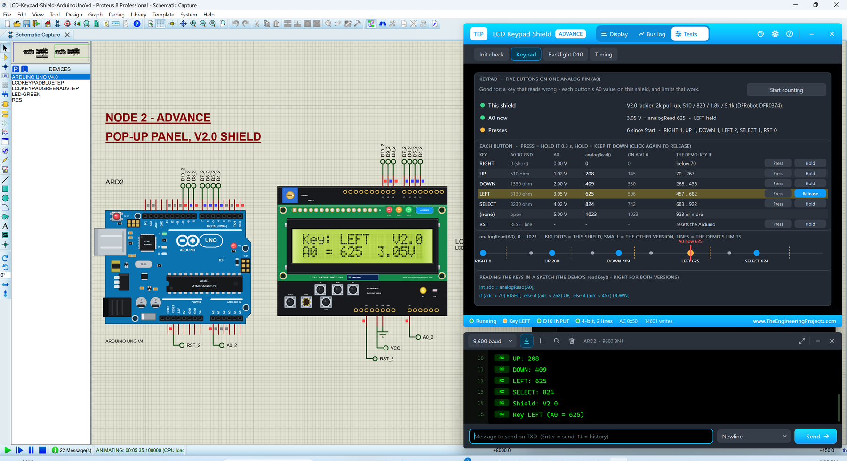Switch to the Timing tab
This screenshot has height=461, width=847.
click(x=603, y=55)
